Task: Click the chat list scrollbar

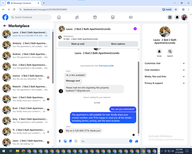Action: click(x=53, y=57)
